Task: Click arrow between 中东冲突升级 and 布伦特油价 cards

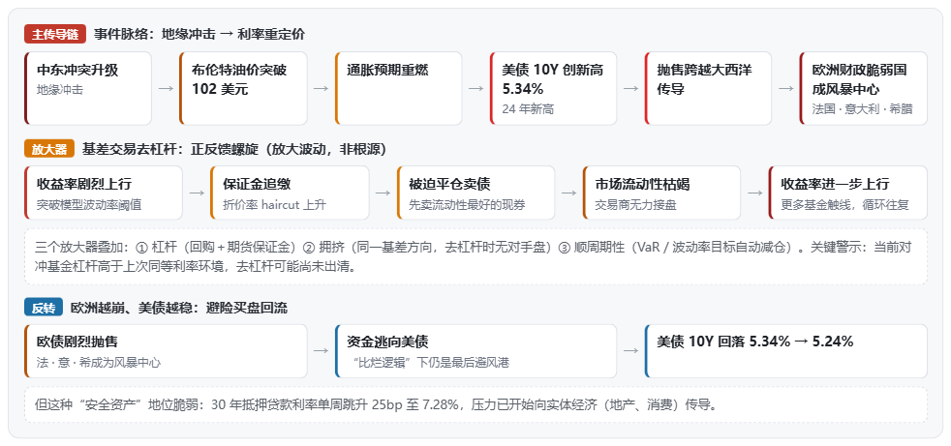Action: tap(166, 88)
